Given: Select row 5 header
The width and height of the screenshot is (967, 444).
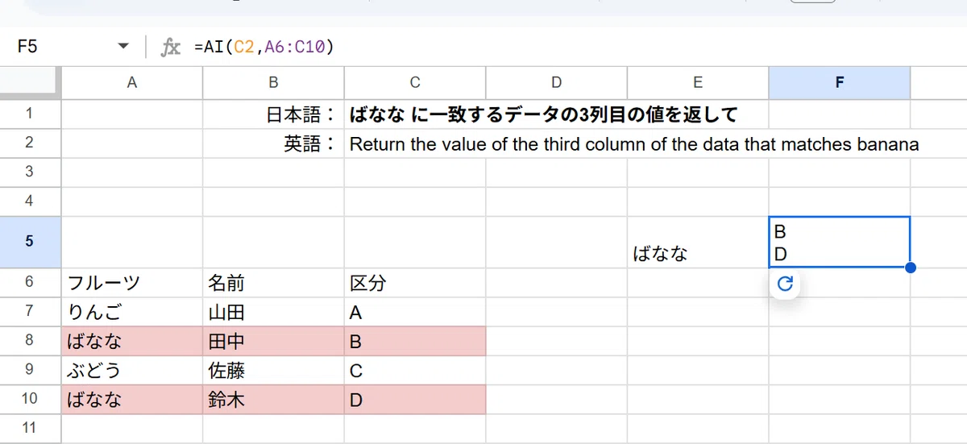Looking at the screenshot, I should click(30, 243).
